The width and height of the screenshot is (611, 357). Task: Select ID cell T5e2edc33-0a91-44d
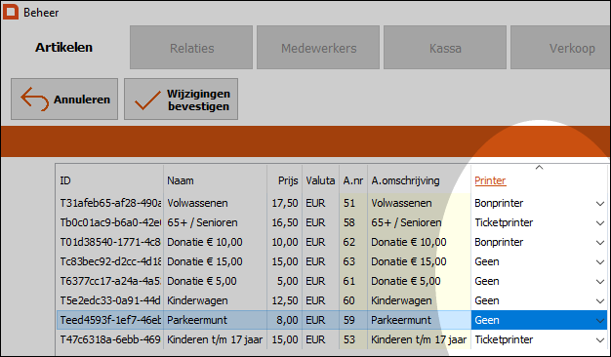coord(110,300)
